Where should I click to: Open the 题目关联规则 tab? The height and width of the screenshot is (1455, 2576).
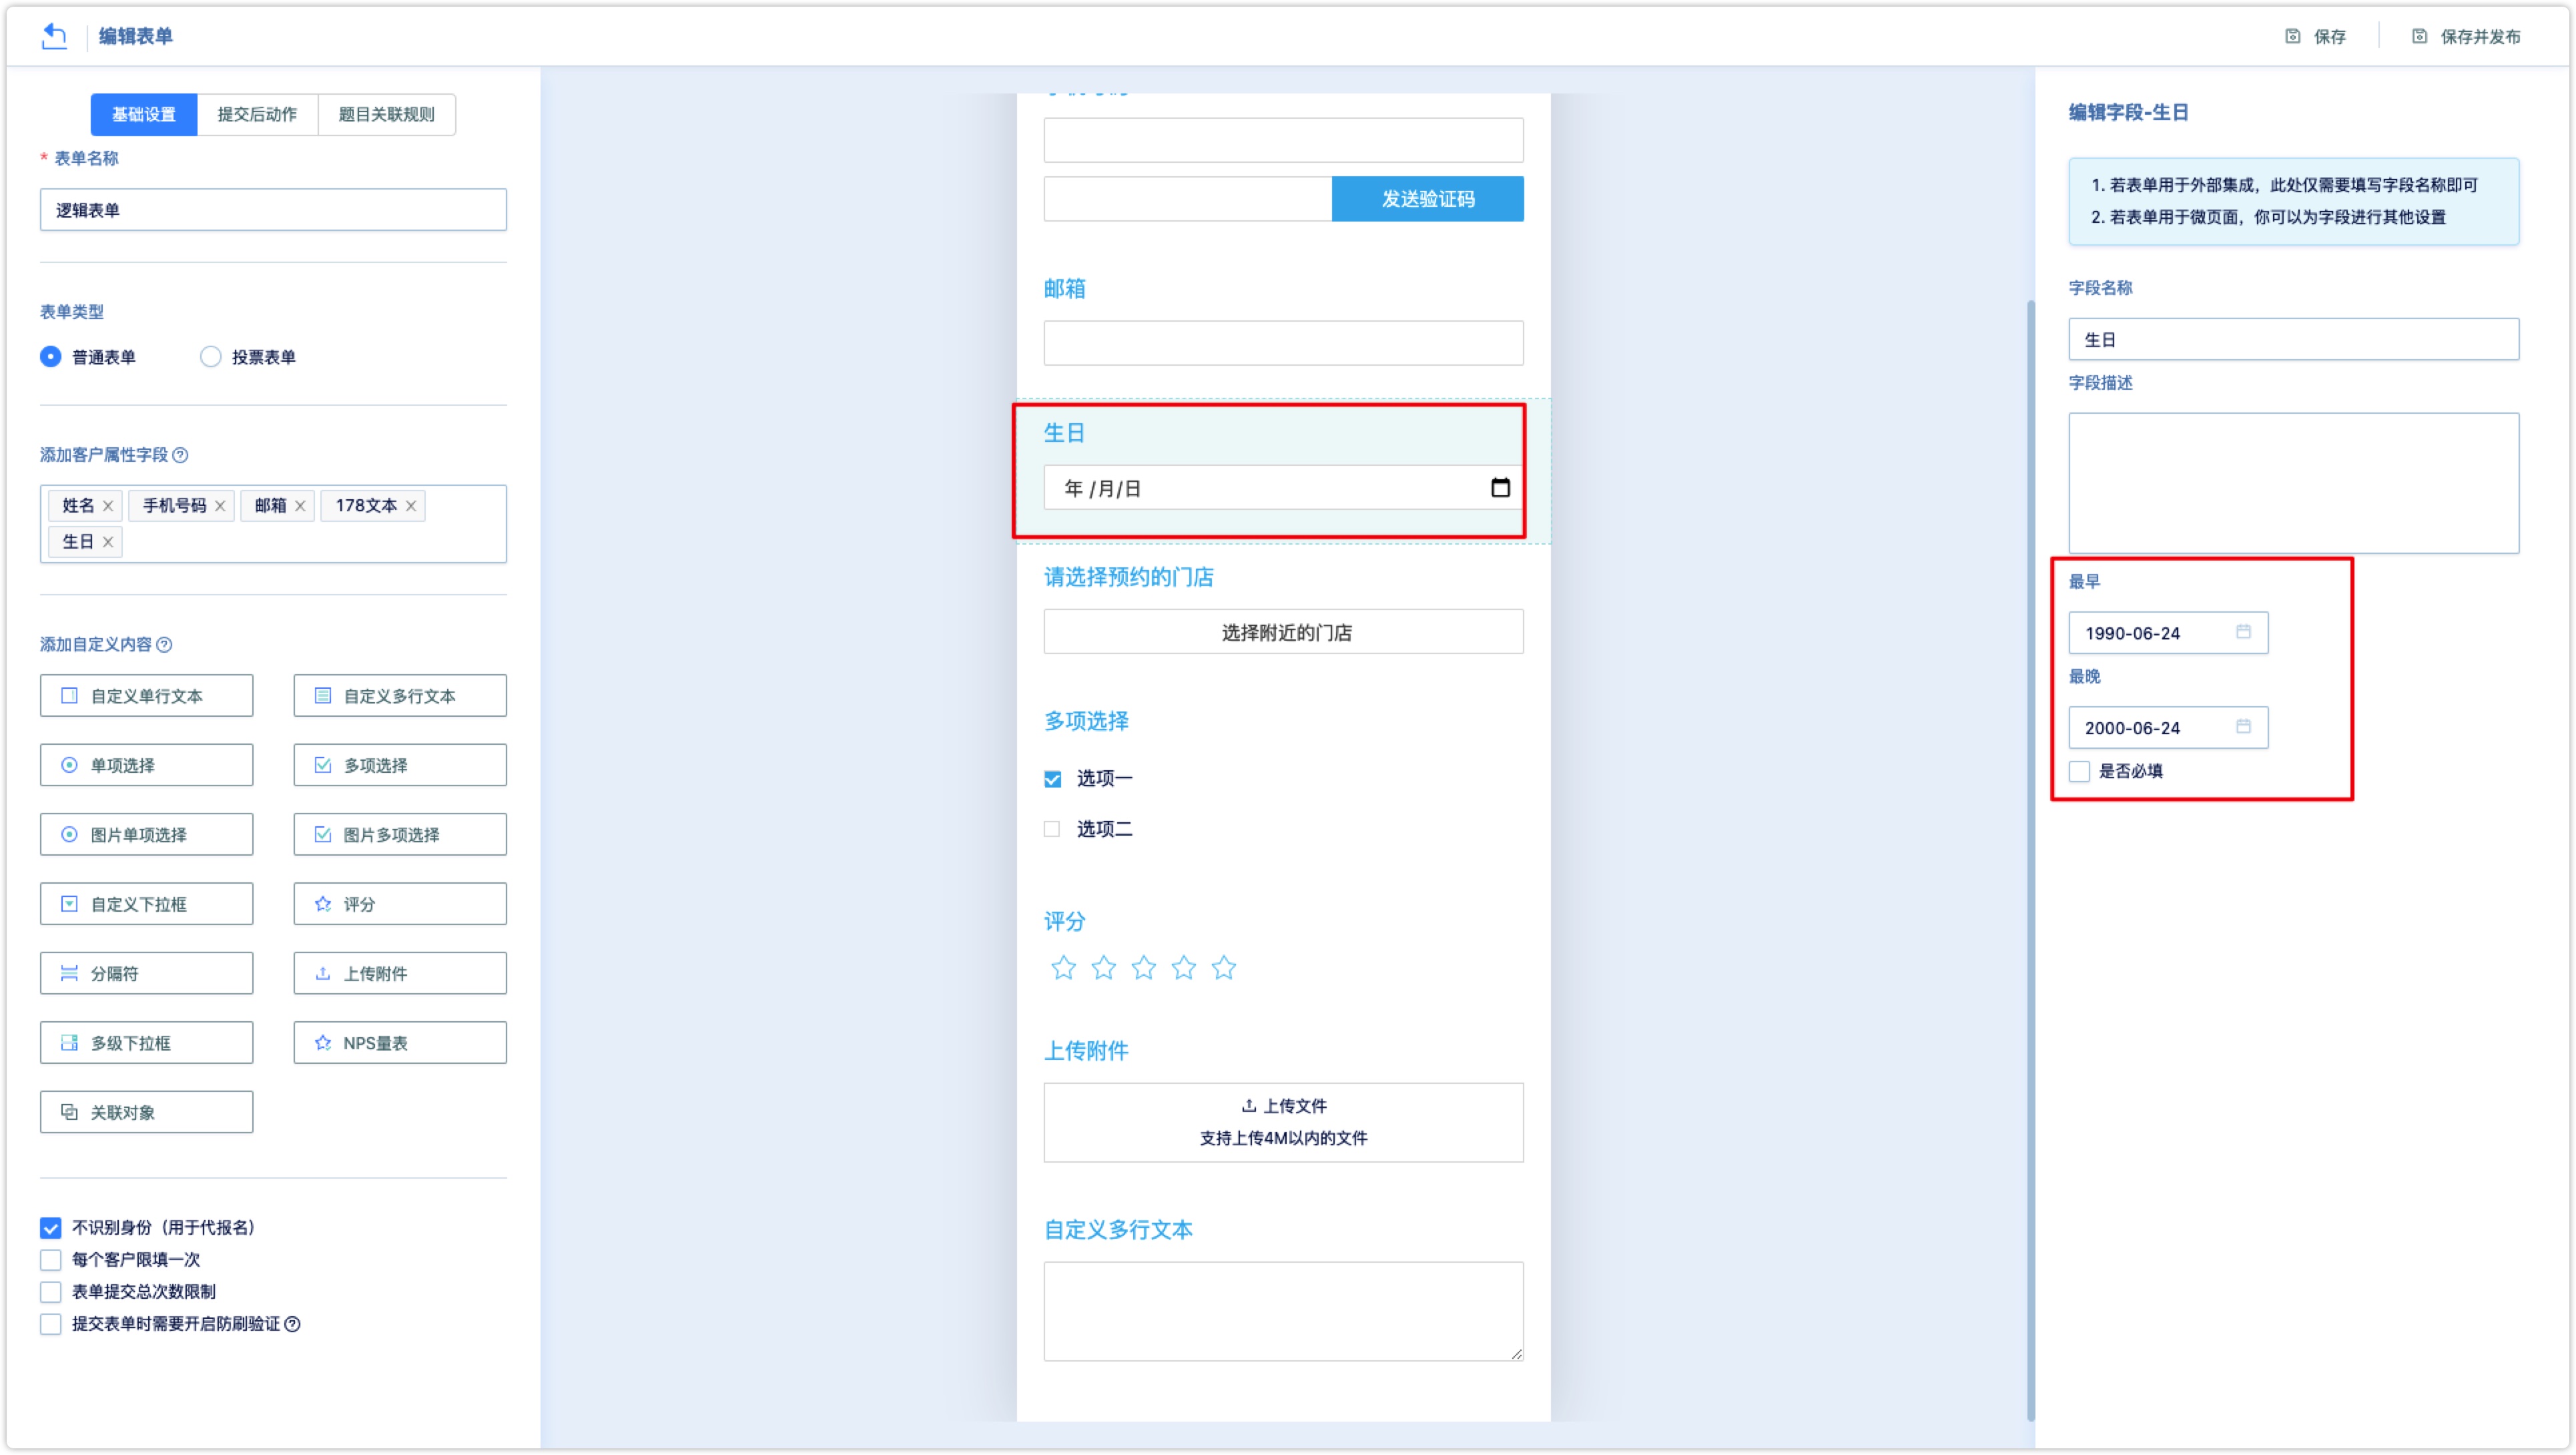click(x=386, y=114)
